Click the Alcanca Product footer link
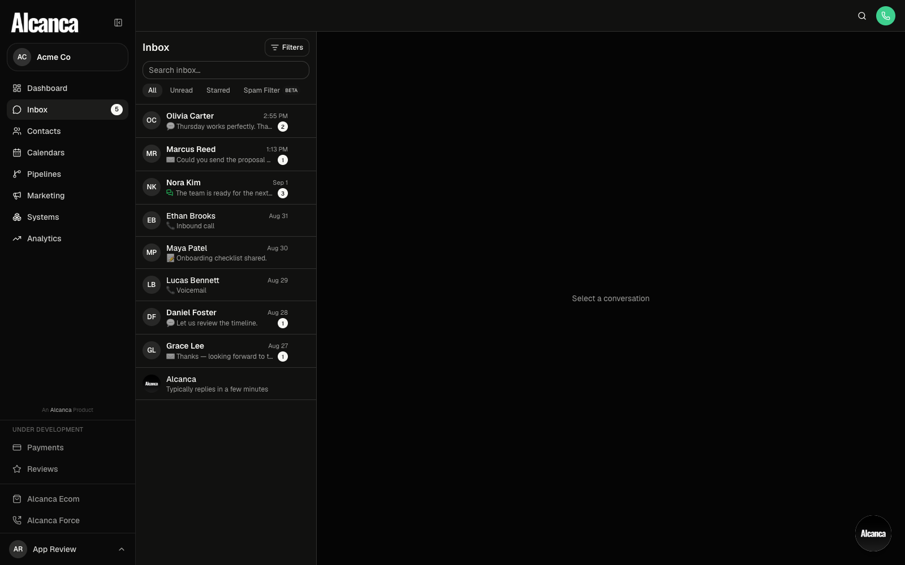The height and width of the screenshot is (565, 905). pyautogui.click(x=67, y=410)
